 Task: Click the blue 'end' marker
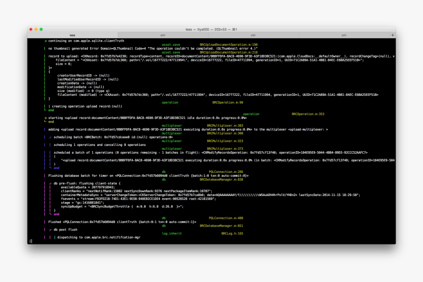pos(57,168)
